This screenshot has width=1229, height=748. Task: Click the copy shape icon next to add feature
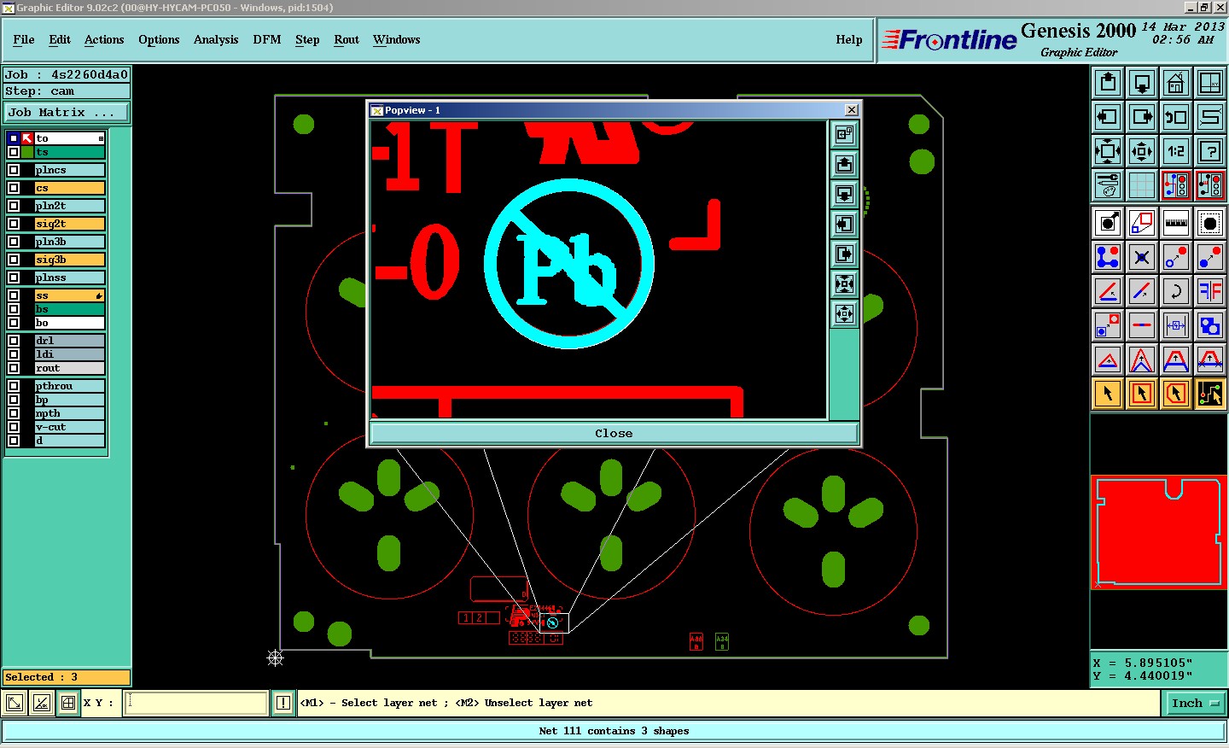point(1142,223)
